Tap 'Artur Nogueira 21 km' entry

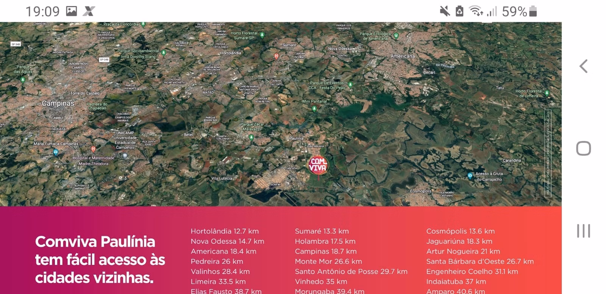point(463,251)
